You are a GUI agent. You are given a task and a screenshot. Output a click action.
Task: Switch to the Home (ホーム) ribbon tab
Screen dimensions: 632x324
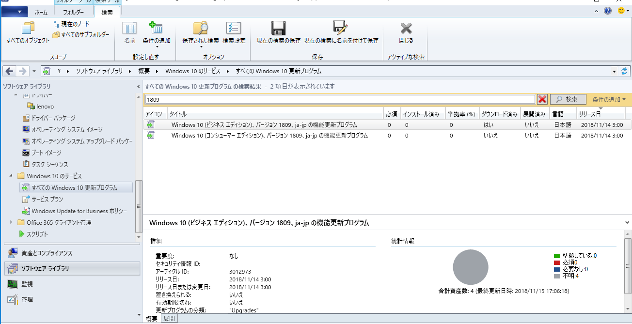[41, 12]
